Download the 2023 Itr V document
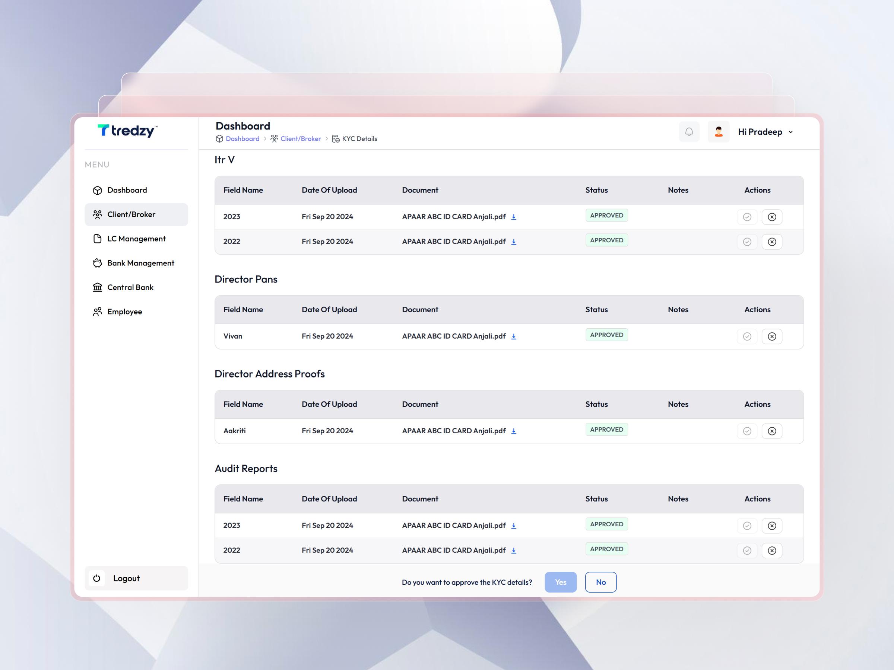The height and width of the screenshot is (670, 894). pyautogui.click(x=514, y=217)
